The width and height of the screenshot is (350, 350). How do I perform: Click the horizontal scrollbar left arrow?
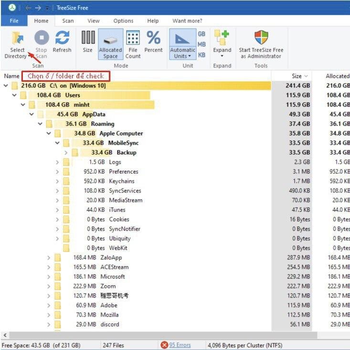tap(5, 335)
